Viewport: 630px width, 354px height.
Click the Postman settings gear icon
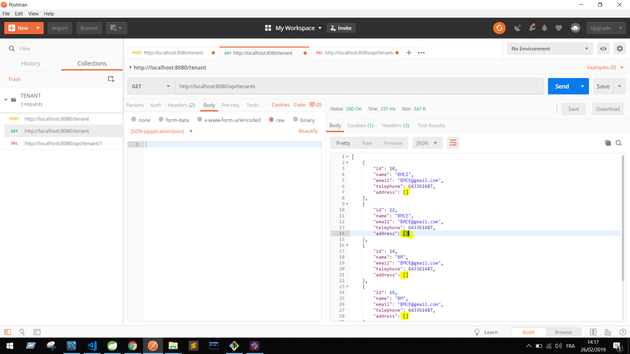619,49
